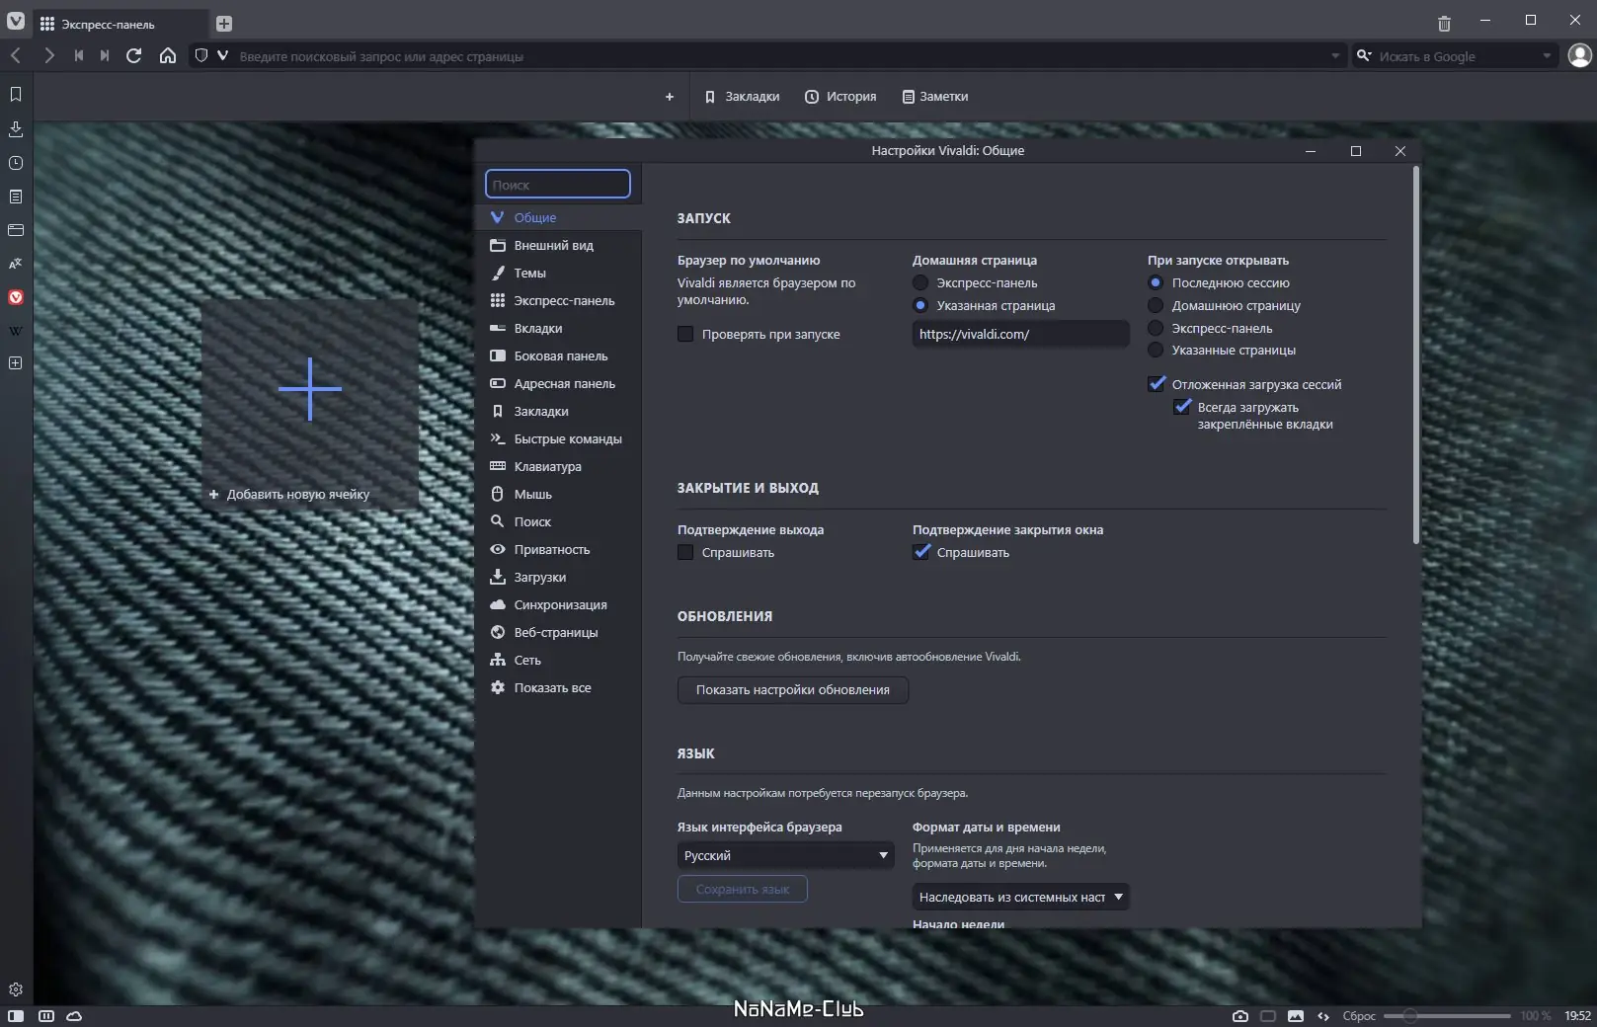Open the History panel clock icon
1597x1027 pixels.
point(16,163)
